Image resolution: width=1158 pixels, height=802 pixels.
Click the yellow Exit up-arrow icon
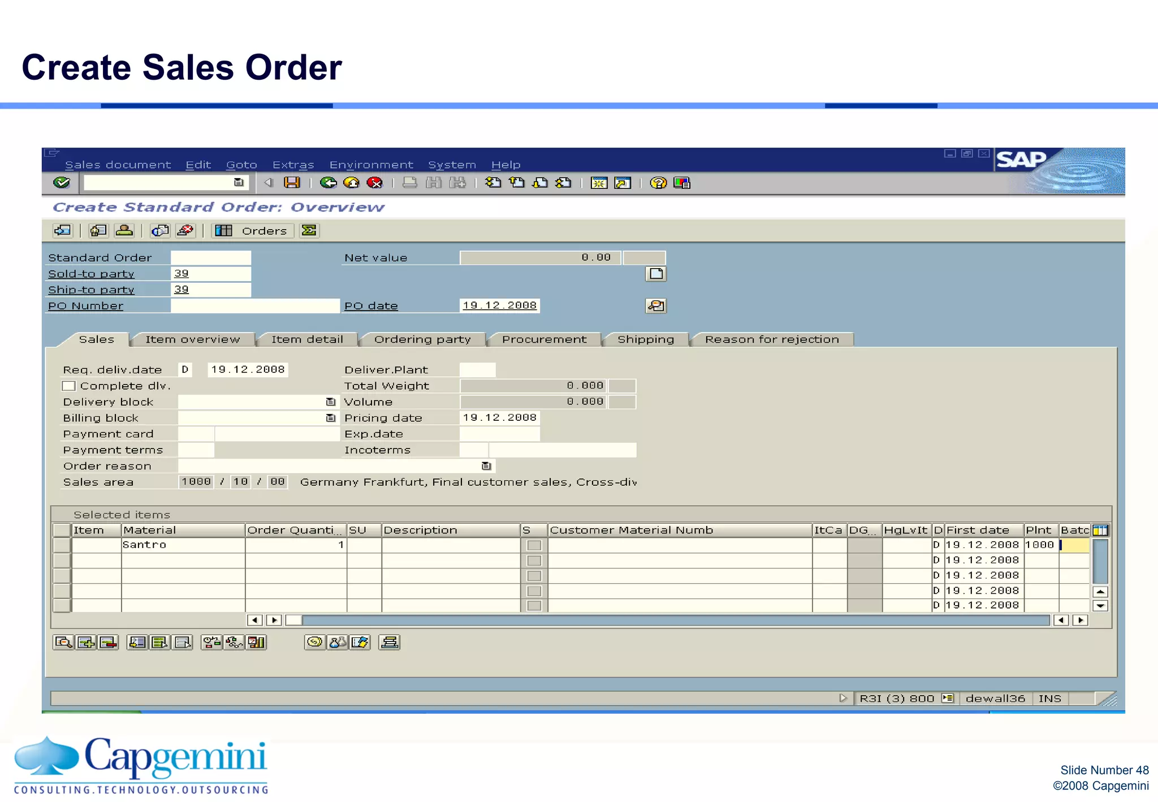click(351, 183)
